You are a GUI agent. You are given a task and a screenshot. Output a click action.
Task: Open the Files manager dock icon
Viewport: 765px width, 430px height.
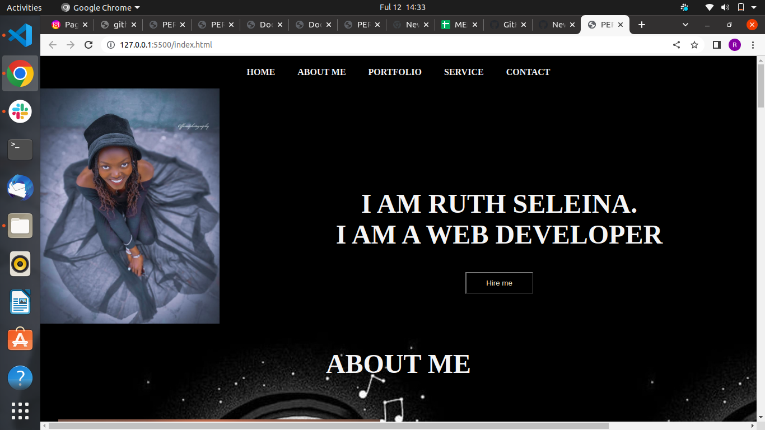click(20, 226)
